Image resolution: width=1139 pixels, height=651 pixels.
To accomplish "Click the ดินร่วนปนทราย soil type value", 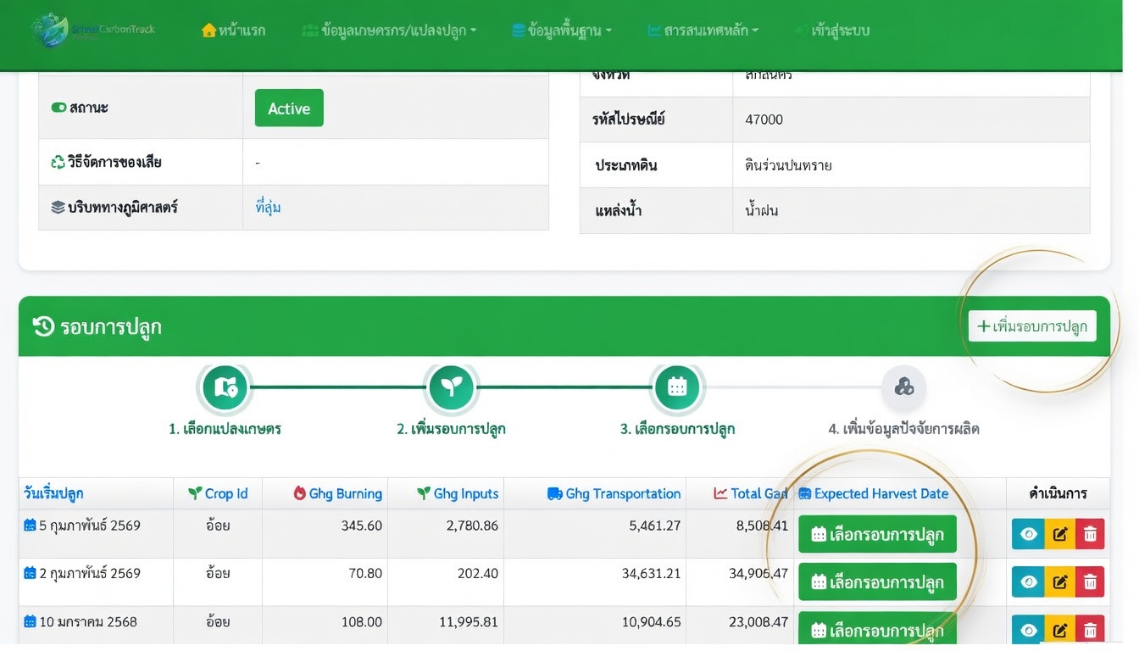I will 788,165.
